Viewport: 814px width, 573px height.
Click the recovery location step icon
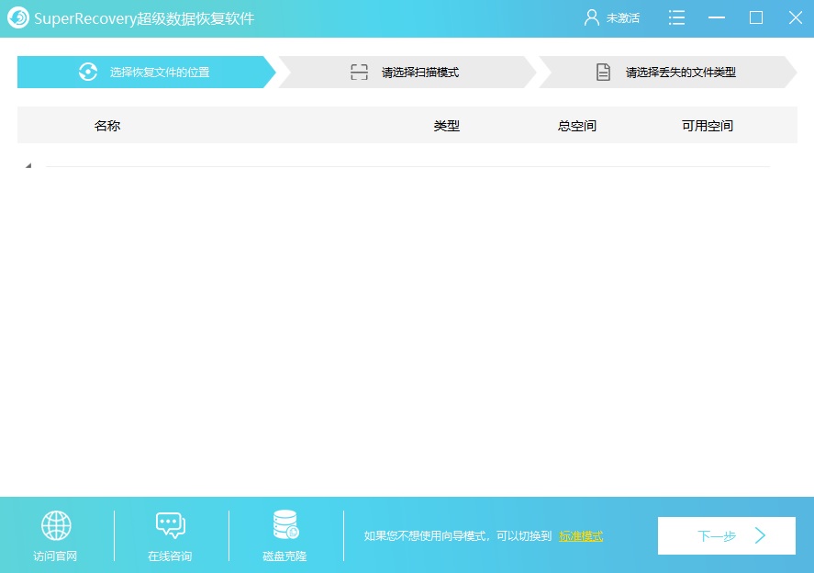(x=88, y=73)
